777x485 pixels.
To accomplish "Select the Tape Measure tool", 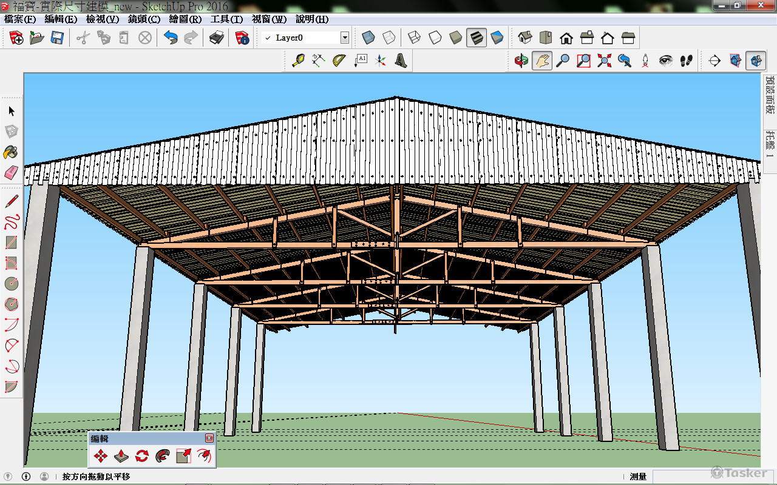I will coord(298,61).
